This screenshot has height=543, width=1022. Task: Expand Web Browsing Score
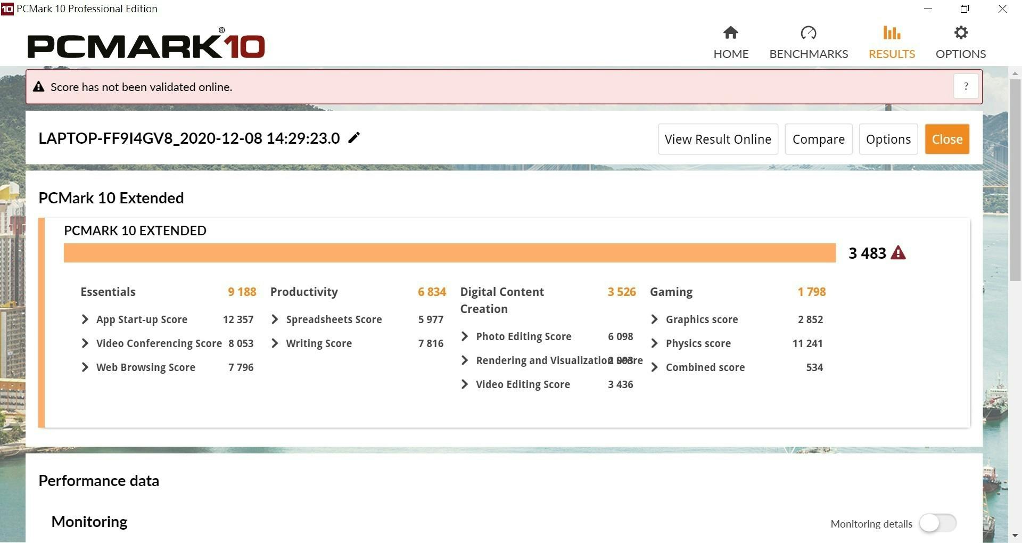85,367
